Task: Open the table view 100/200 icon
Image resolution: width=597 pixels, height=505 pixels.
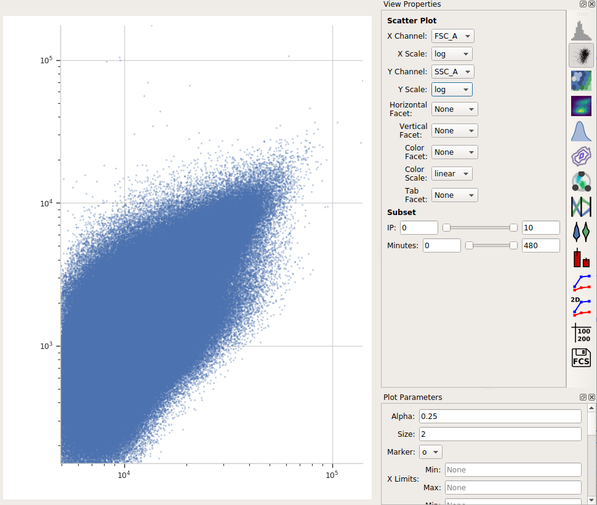Action: tap(581, 332)
